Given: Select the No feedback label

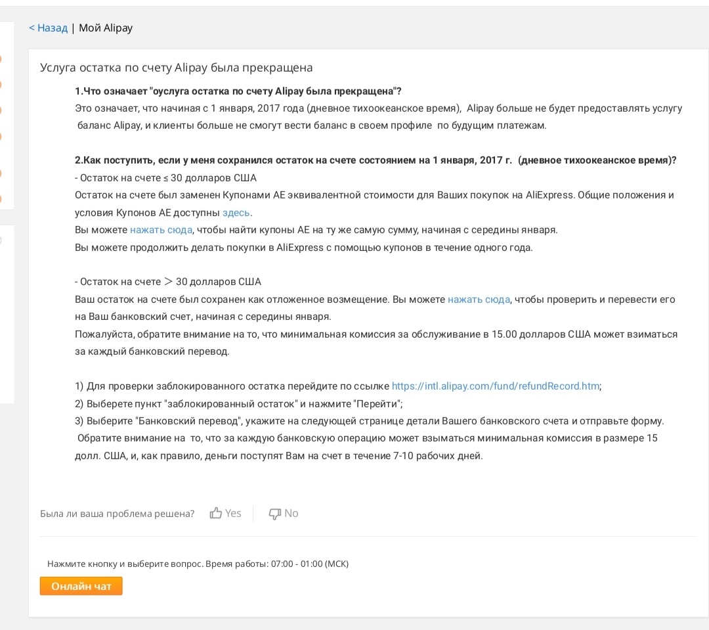Looking at the screenshot, I should point(291,513).
